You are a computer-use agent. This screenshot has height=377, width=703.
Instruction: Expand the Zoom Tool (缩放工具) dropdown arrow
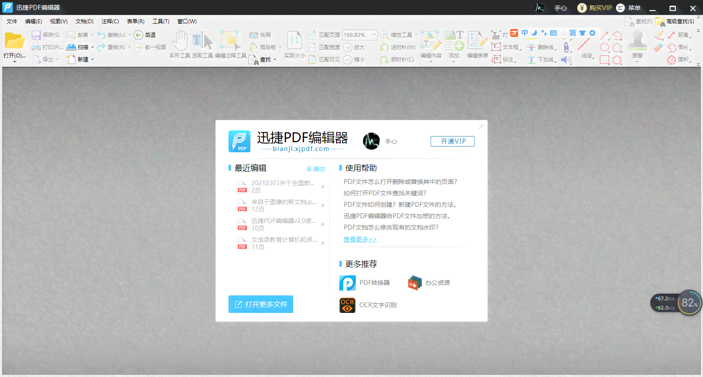click(x=416, y=35)
